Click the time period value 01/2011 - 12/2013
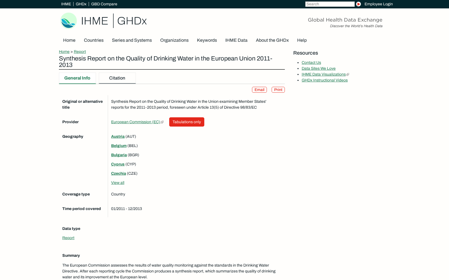This screenshot has height=280, width=449. (127, 209)
